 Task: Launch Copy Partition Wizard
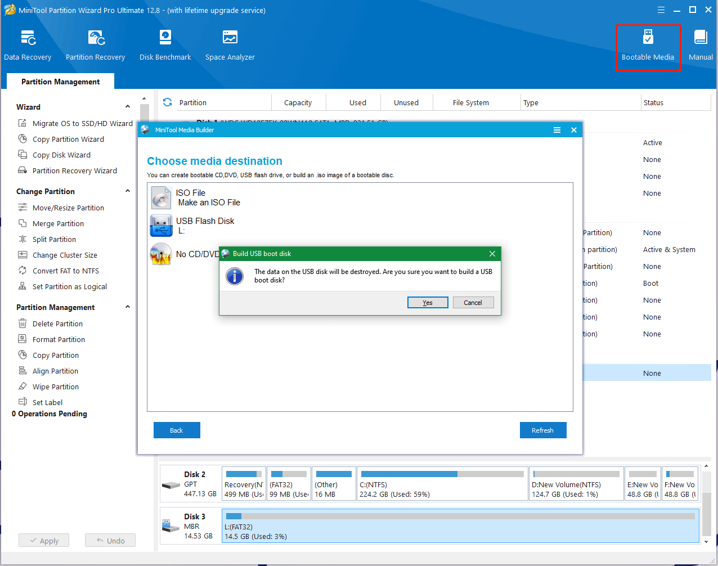[68, 139]
